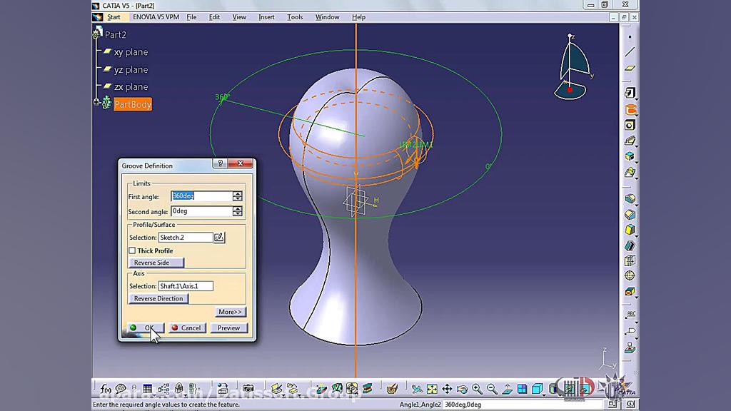Toggle the Reverse Direction option

[158, 298]
